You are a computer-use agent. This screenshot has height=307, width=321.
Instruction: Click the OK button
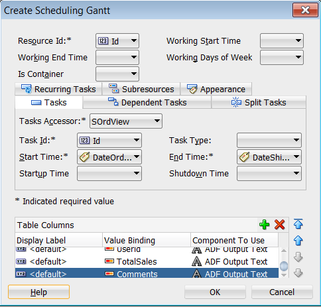pyautogui.click(x=215, y=292)
